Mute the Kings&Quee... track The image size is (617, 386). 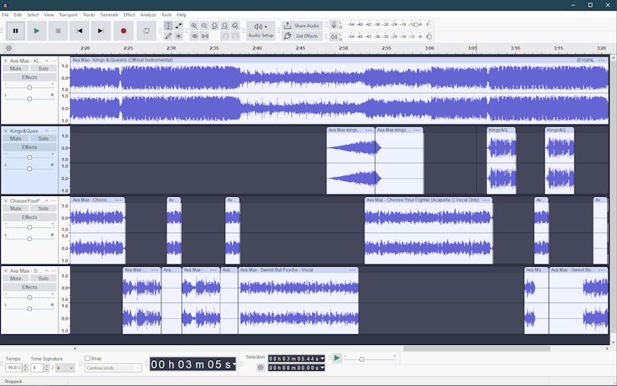coord(16,138)
